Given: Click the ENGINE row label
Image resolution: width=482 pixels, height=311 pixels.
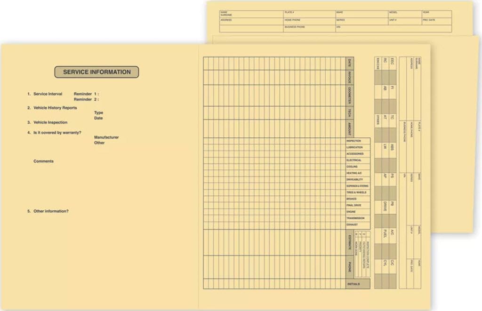Looking at the screenshot, I should click(x=358, y=212).
